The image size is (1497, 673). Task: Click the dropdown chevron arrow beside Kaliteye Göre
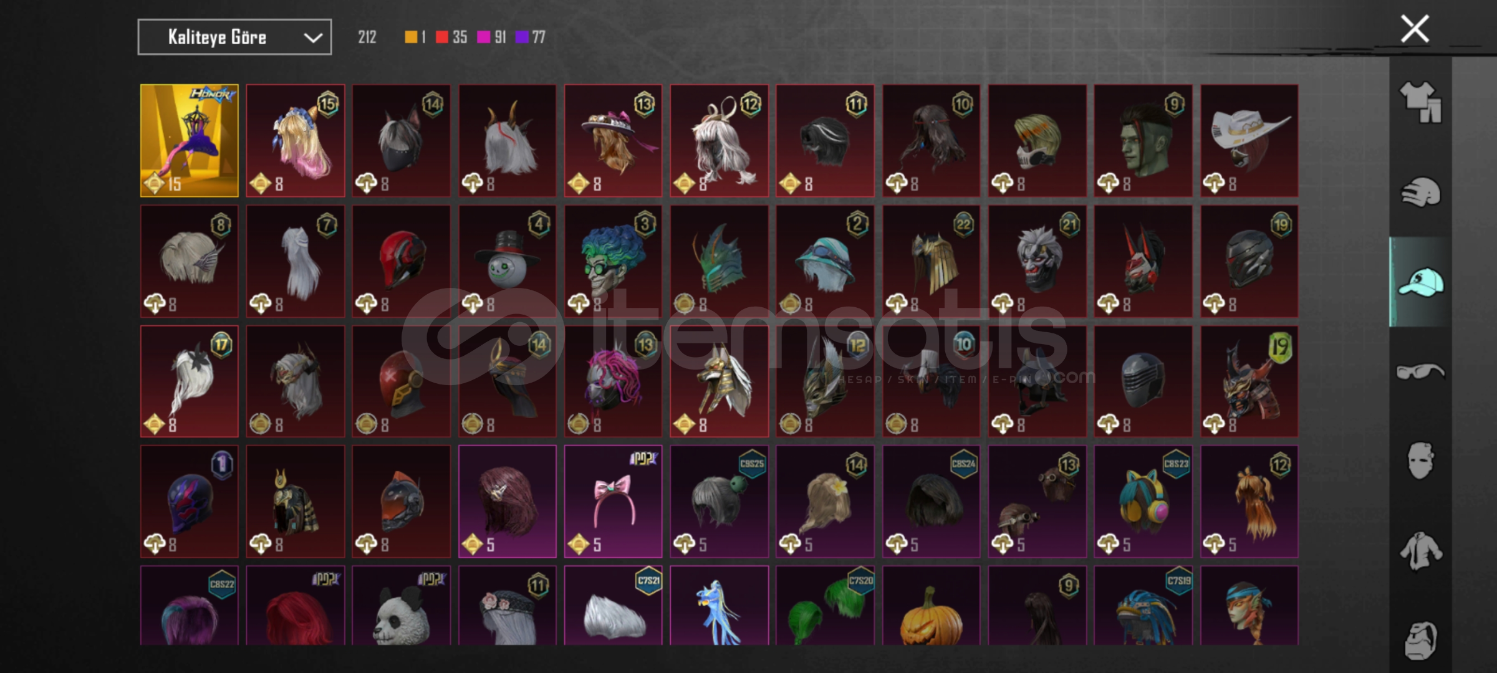(313, 38)
